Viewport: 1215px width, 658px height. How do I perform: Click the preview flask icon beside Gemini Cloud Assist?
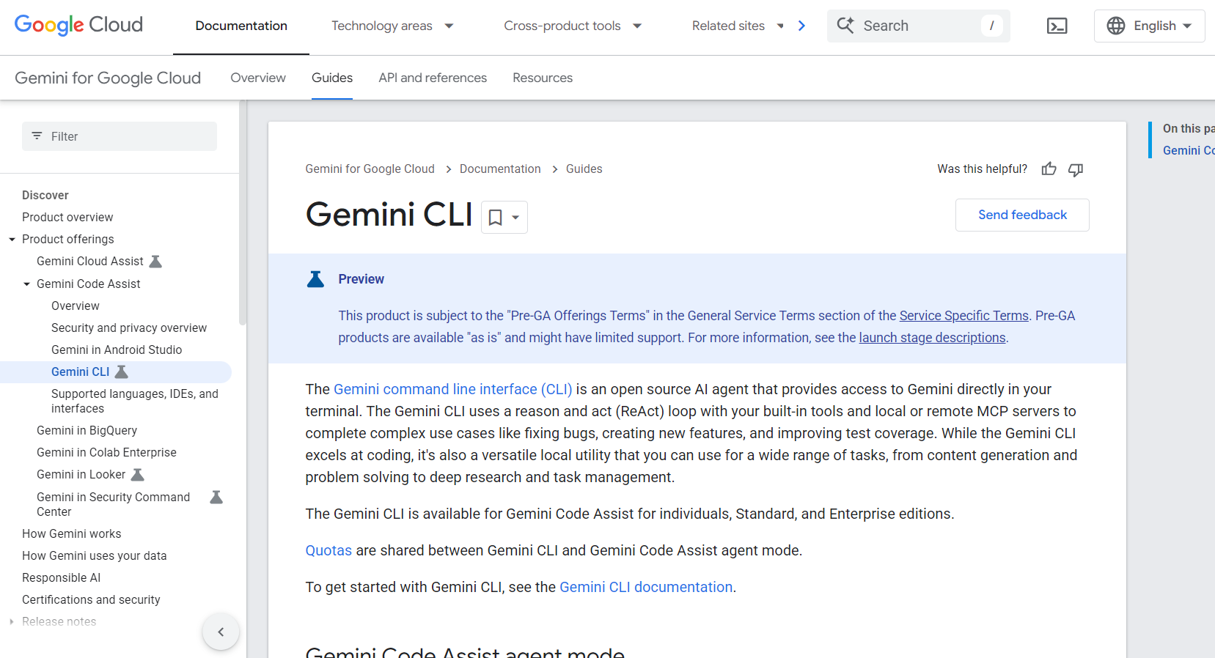pyautogui.click(x=155, y=262)
